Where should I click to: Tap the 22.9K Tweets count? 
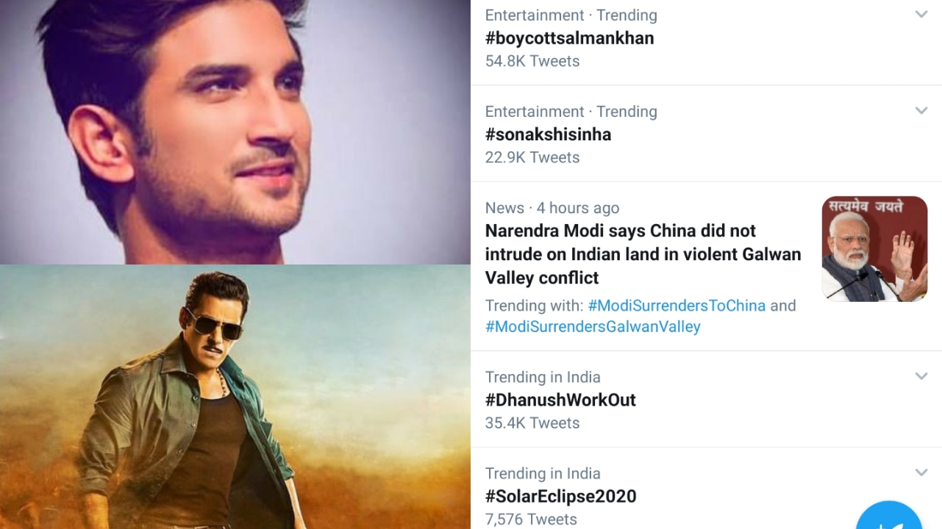[532, 157]
